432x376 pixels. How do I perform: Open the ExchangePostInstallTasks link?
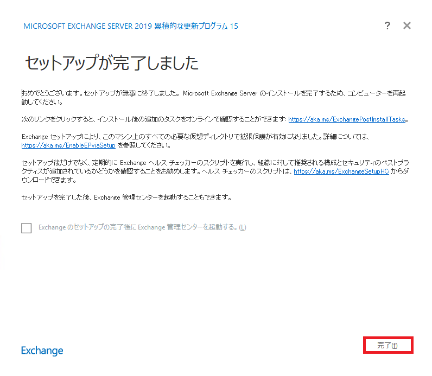[x=347, y=119]
